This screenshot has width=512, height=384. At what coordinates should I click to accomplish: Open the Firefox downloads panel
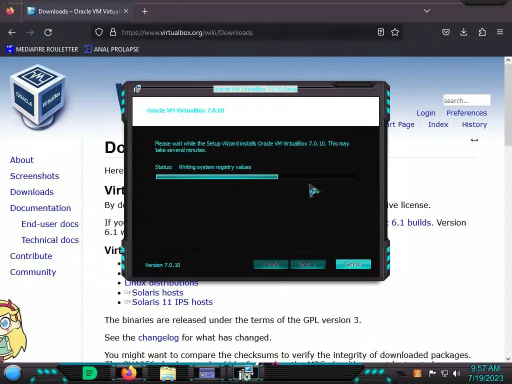pos(463,32)
